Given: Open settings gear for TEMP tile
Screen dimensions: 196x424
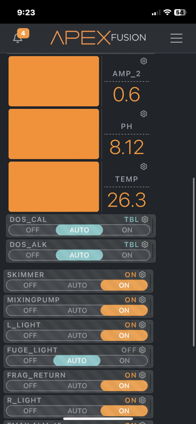Looking at the screenshot, I should (x=143, y=166).
